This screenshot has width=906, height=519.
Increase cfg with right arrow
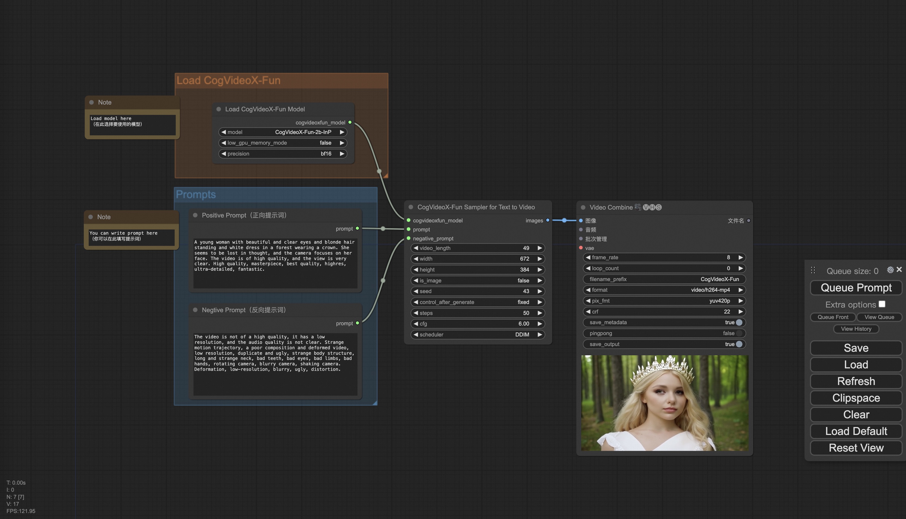click(x=540, y=324)
